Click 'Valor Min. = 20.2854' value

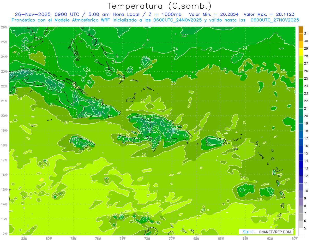coord(214,14)
